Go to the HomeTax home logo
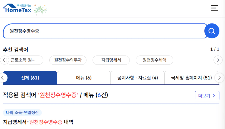225x129 pixels. point(17,8)
